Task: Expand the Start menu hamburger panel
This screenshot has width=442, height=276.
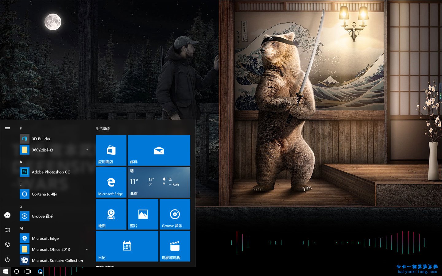Action: tap(7, 129)
